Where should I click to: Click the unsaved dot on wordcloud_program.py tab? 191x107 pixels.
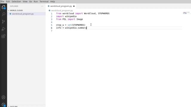click(x=74, y=6)
